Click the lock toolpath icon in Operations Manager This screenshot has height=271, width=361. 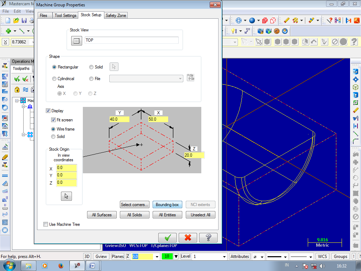17,90
